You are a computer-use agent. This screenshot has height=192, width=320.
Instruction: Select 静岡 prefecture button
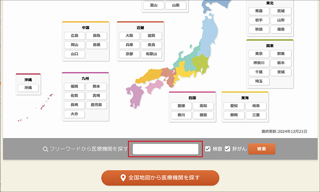(x=234, y=115)
